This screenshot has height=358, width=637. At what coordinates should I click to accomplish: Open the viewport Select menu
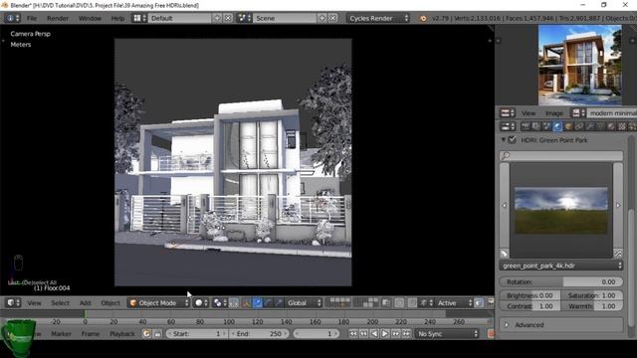[60, 302]
